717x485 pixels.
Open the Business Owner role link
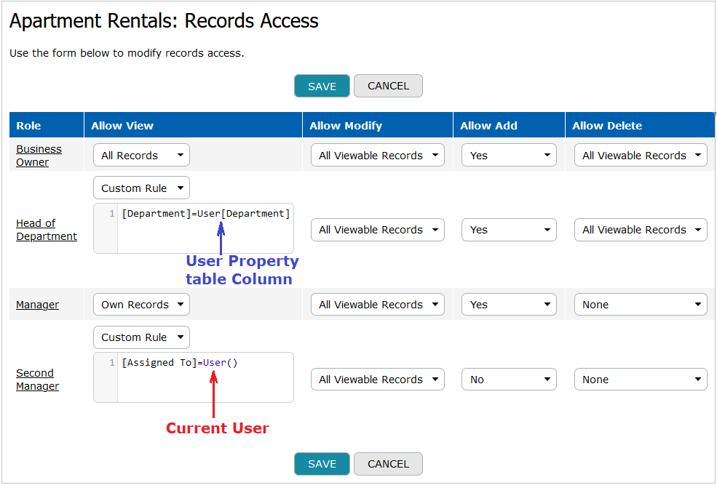tap(39, 156)
